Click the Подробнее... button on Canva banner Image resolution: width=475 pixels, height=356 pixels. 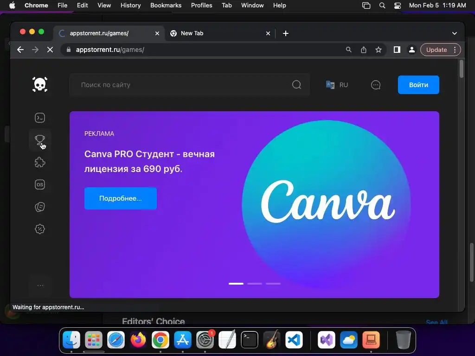121,198
